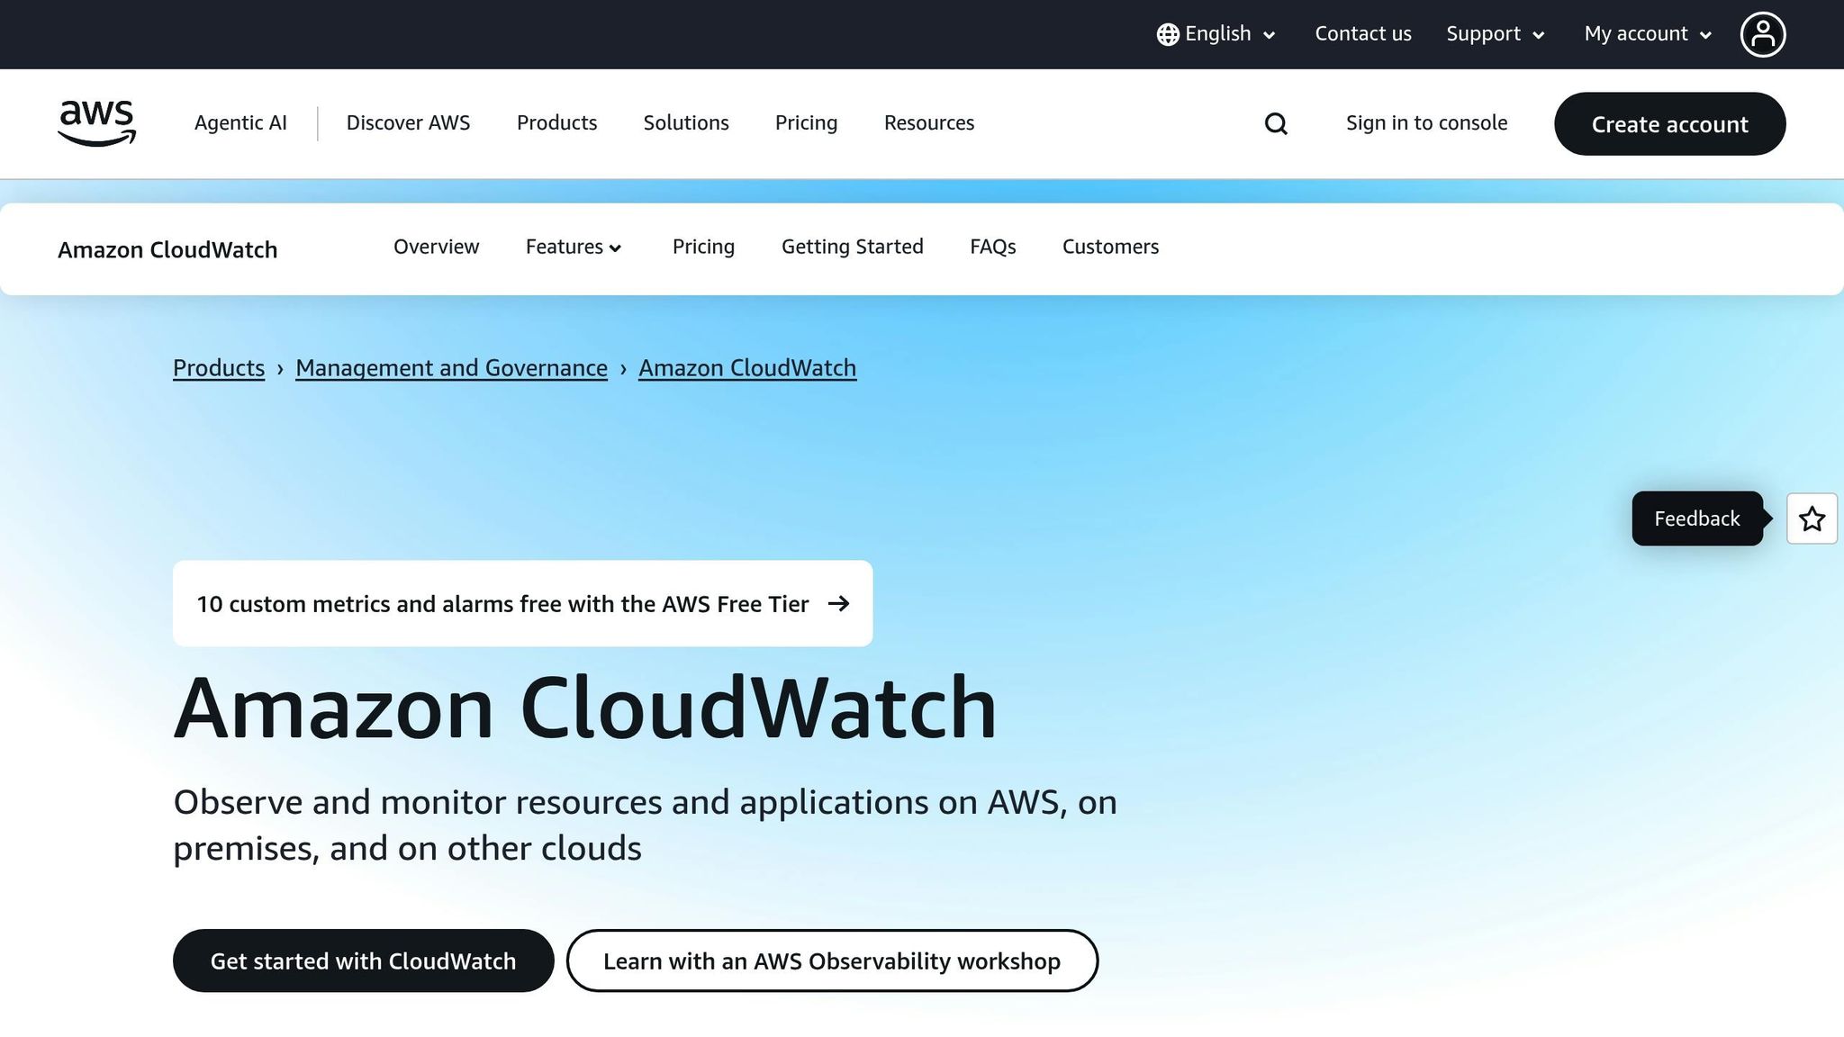Click the Feedback button
The height and width of the screenshot is (1037, 1844).
pos(1697,518)
